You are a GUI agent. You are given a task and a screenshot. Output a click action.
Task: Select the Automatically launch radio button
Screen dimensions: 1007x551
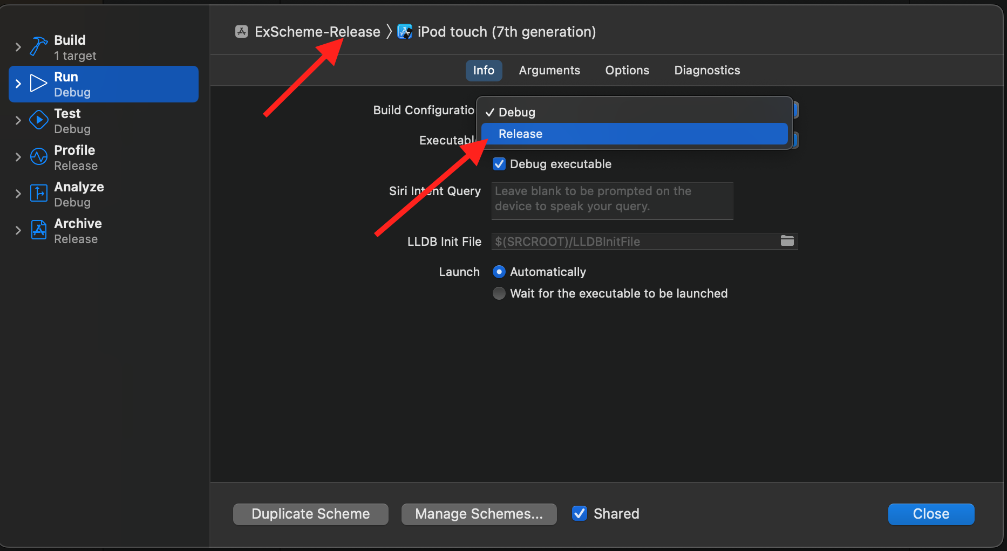coord(499,272)
